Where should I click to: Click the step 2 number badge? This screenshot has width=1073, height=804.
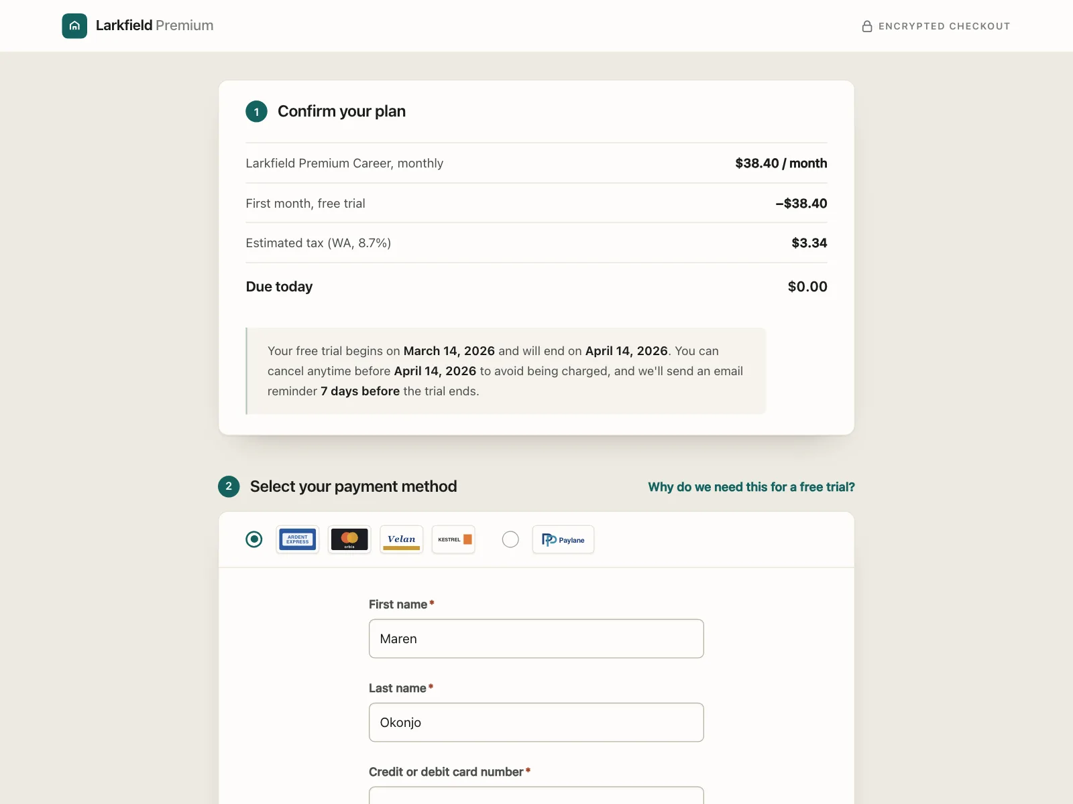point(229,486)
